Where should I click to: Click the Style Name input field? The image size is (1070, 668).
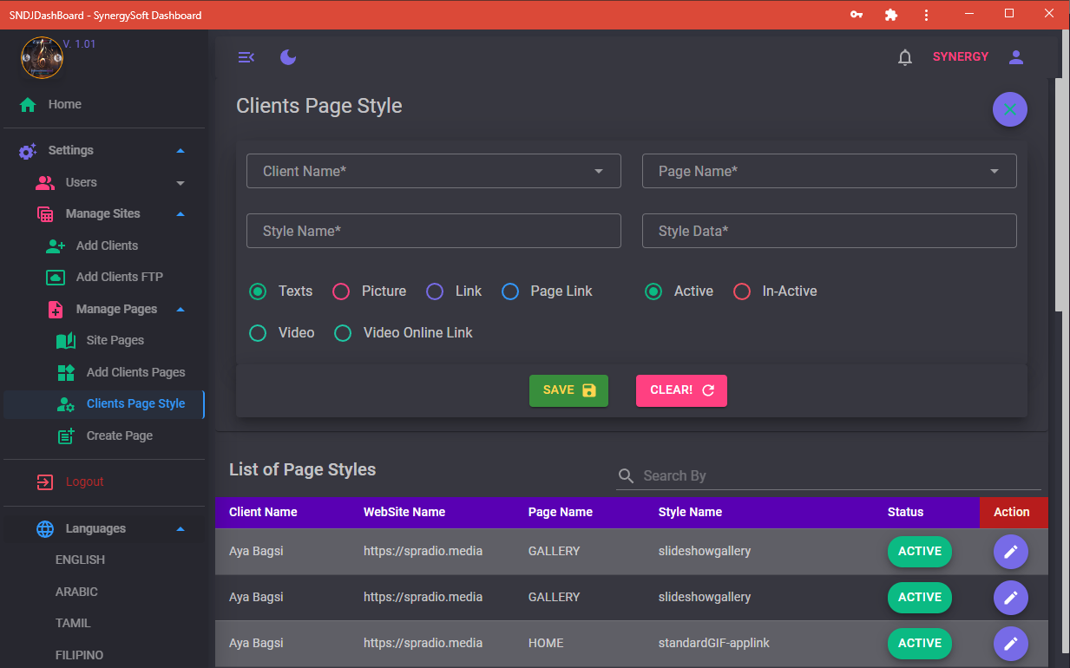(434, 232)
